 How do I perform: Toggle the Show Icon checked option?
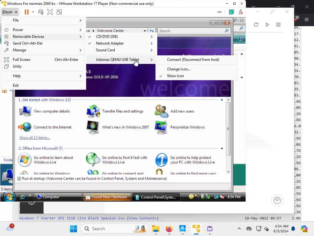196,76
